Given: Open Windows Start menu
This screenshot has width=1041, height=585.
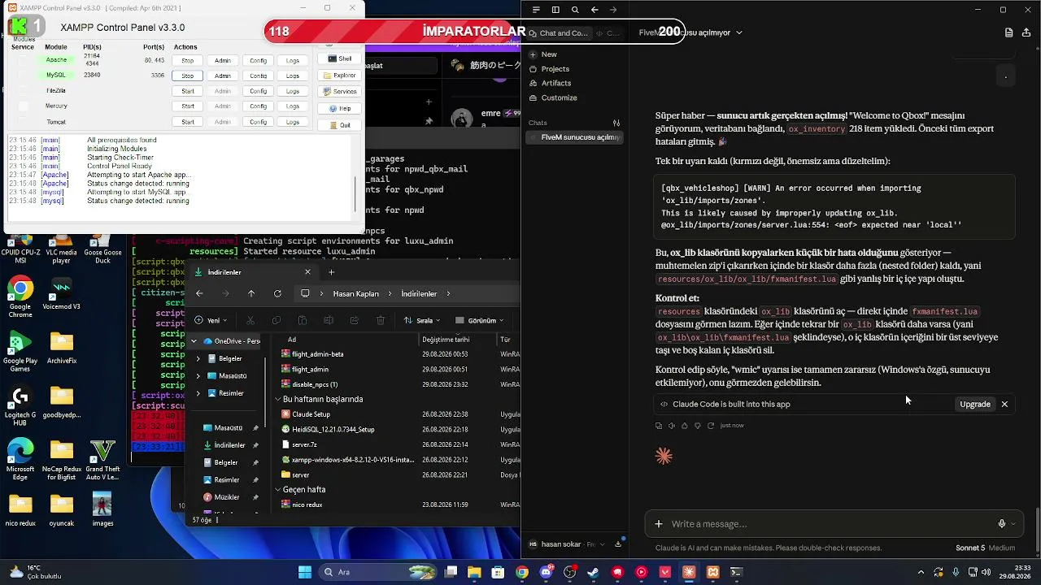Looking at the screenshot, I should coord(305,572).
